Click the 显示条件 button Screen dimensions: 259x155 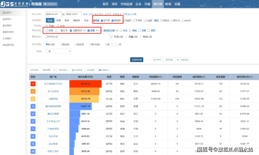[x=157, y=60]
